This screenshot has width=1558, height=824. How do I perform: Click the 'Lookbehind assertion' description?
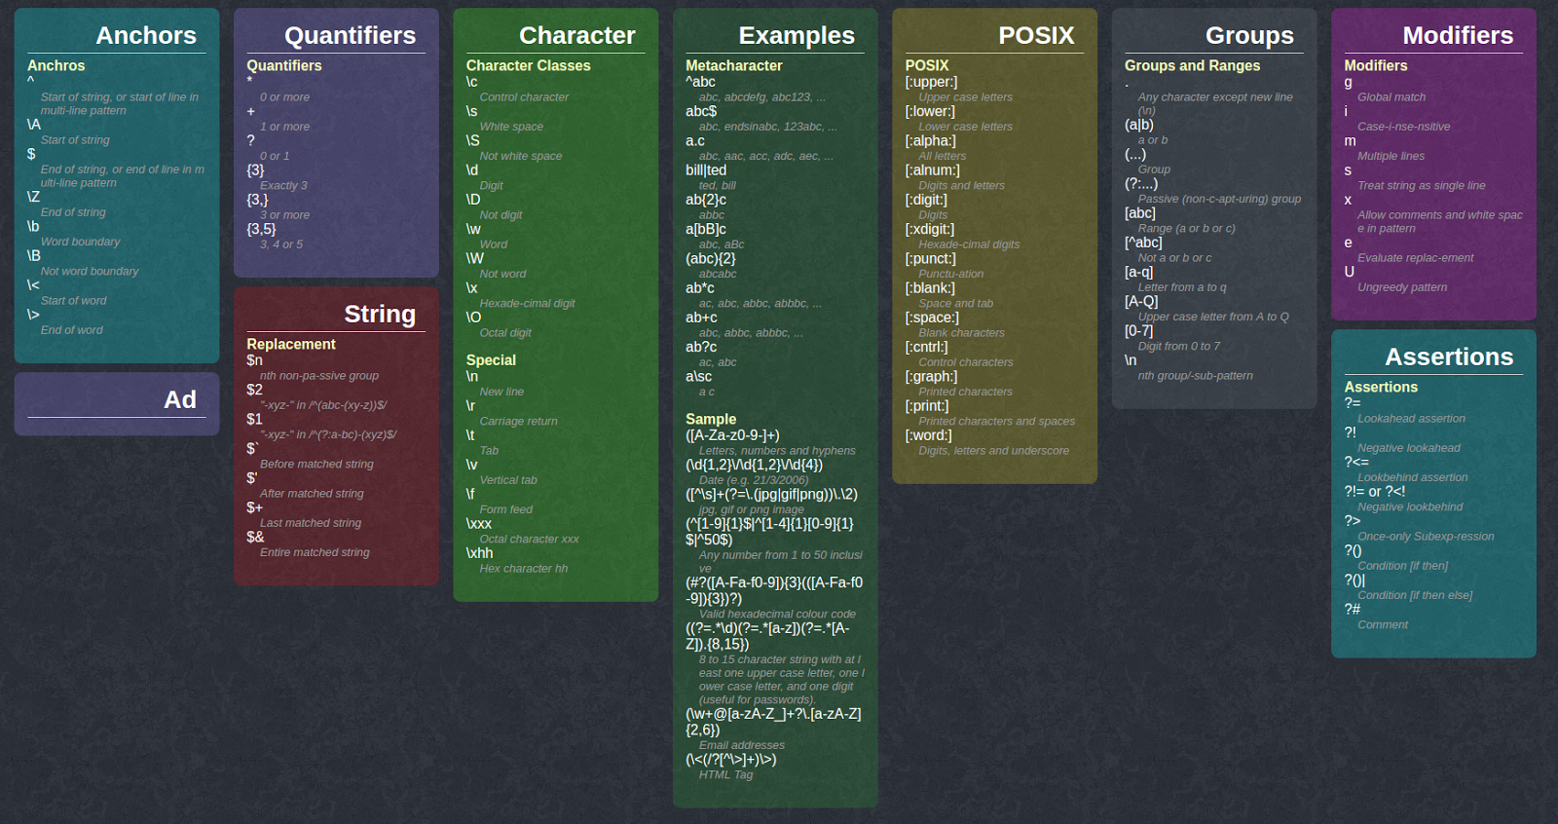(x=1412, y=478)
